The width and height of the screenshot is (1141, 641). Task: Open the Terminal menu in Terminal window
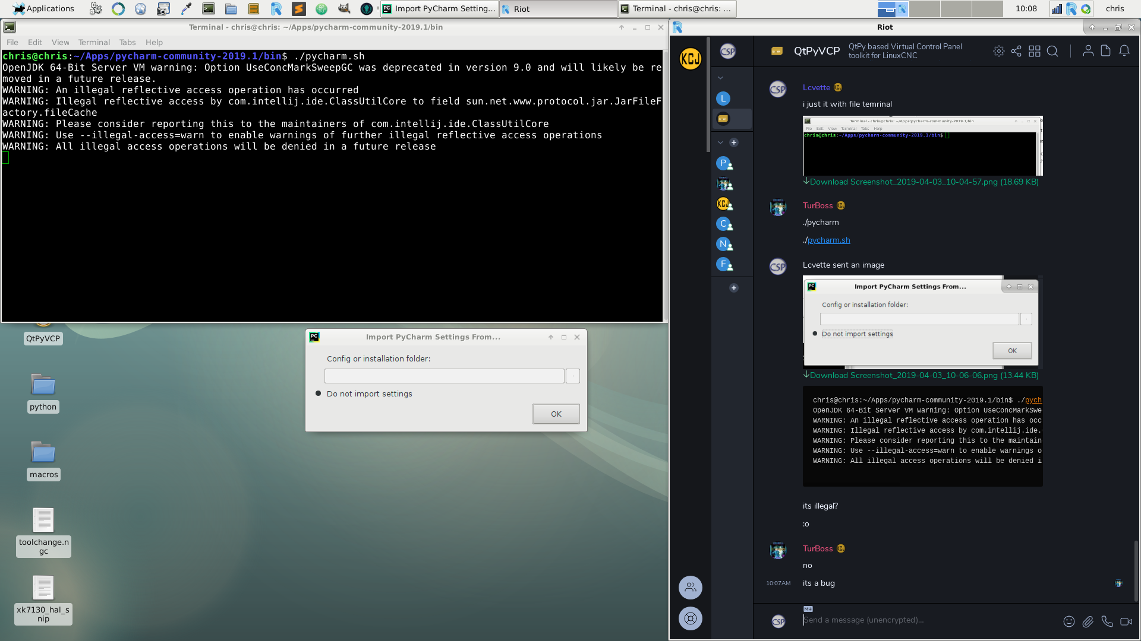click(94, 42)
